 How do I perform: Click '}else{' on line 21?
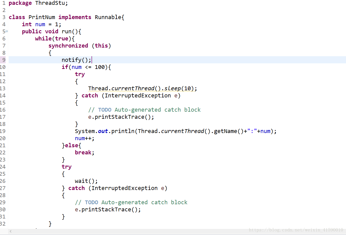coord(71,145)
